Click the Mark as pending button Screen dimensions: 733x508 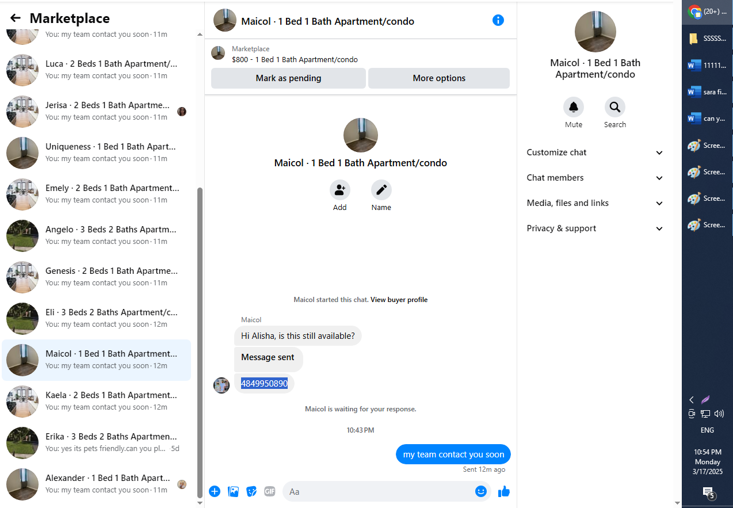288,78
